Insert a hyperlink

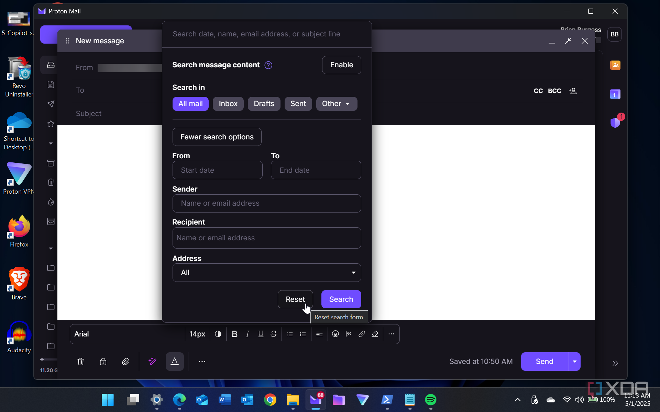[x=362, y=334]
